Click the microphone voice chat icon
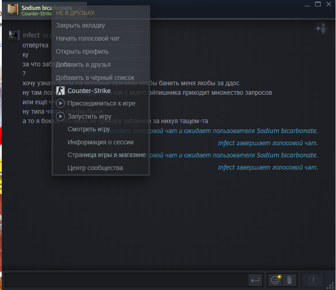The image size is (336, 290). [313, 280]
